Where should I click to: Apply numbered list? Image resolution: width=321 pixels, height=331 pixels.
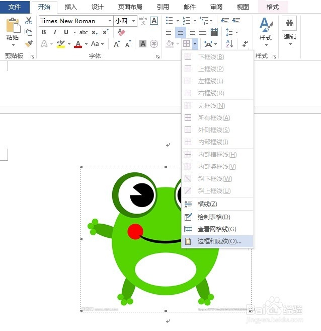point(187,21)
